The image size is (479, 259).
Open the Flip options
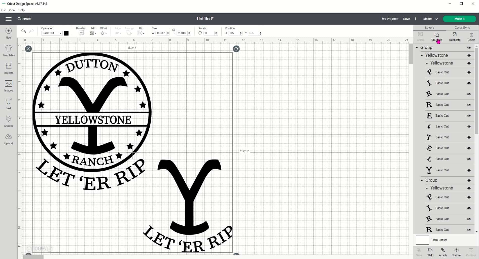click(141, 33)
